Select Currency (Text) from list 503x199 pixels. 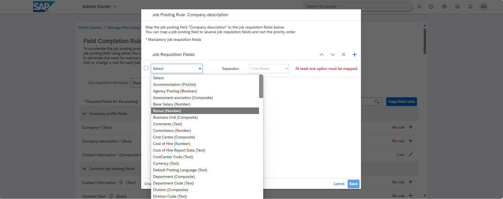205,163
